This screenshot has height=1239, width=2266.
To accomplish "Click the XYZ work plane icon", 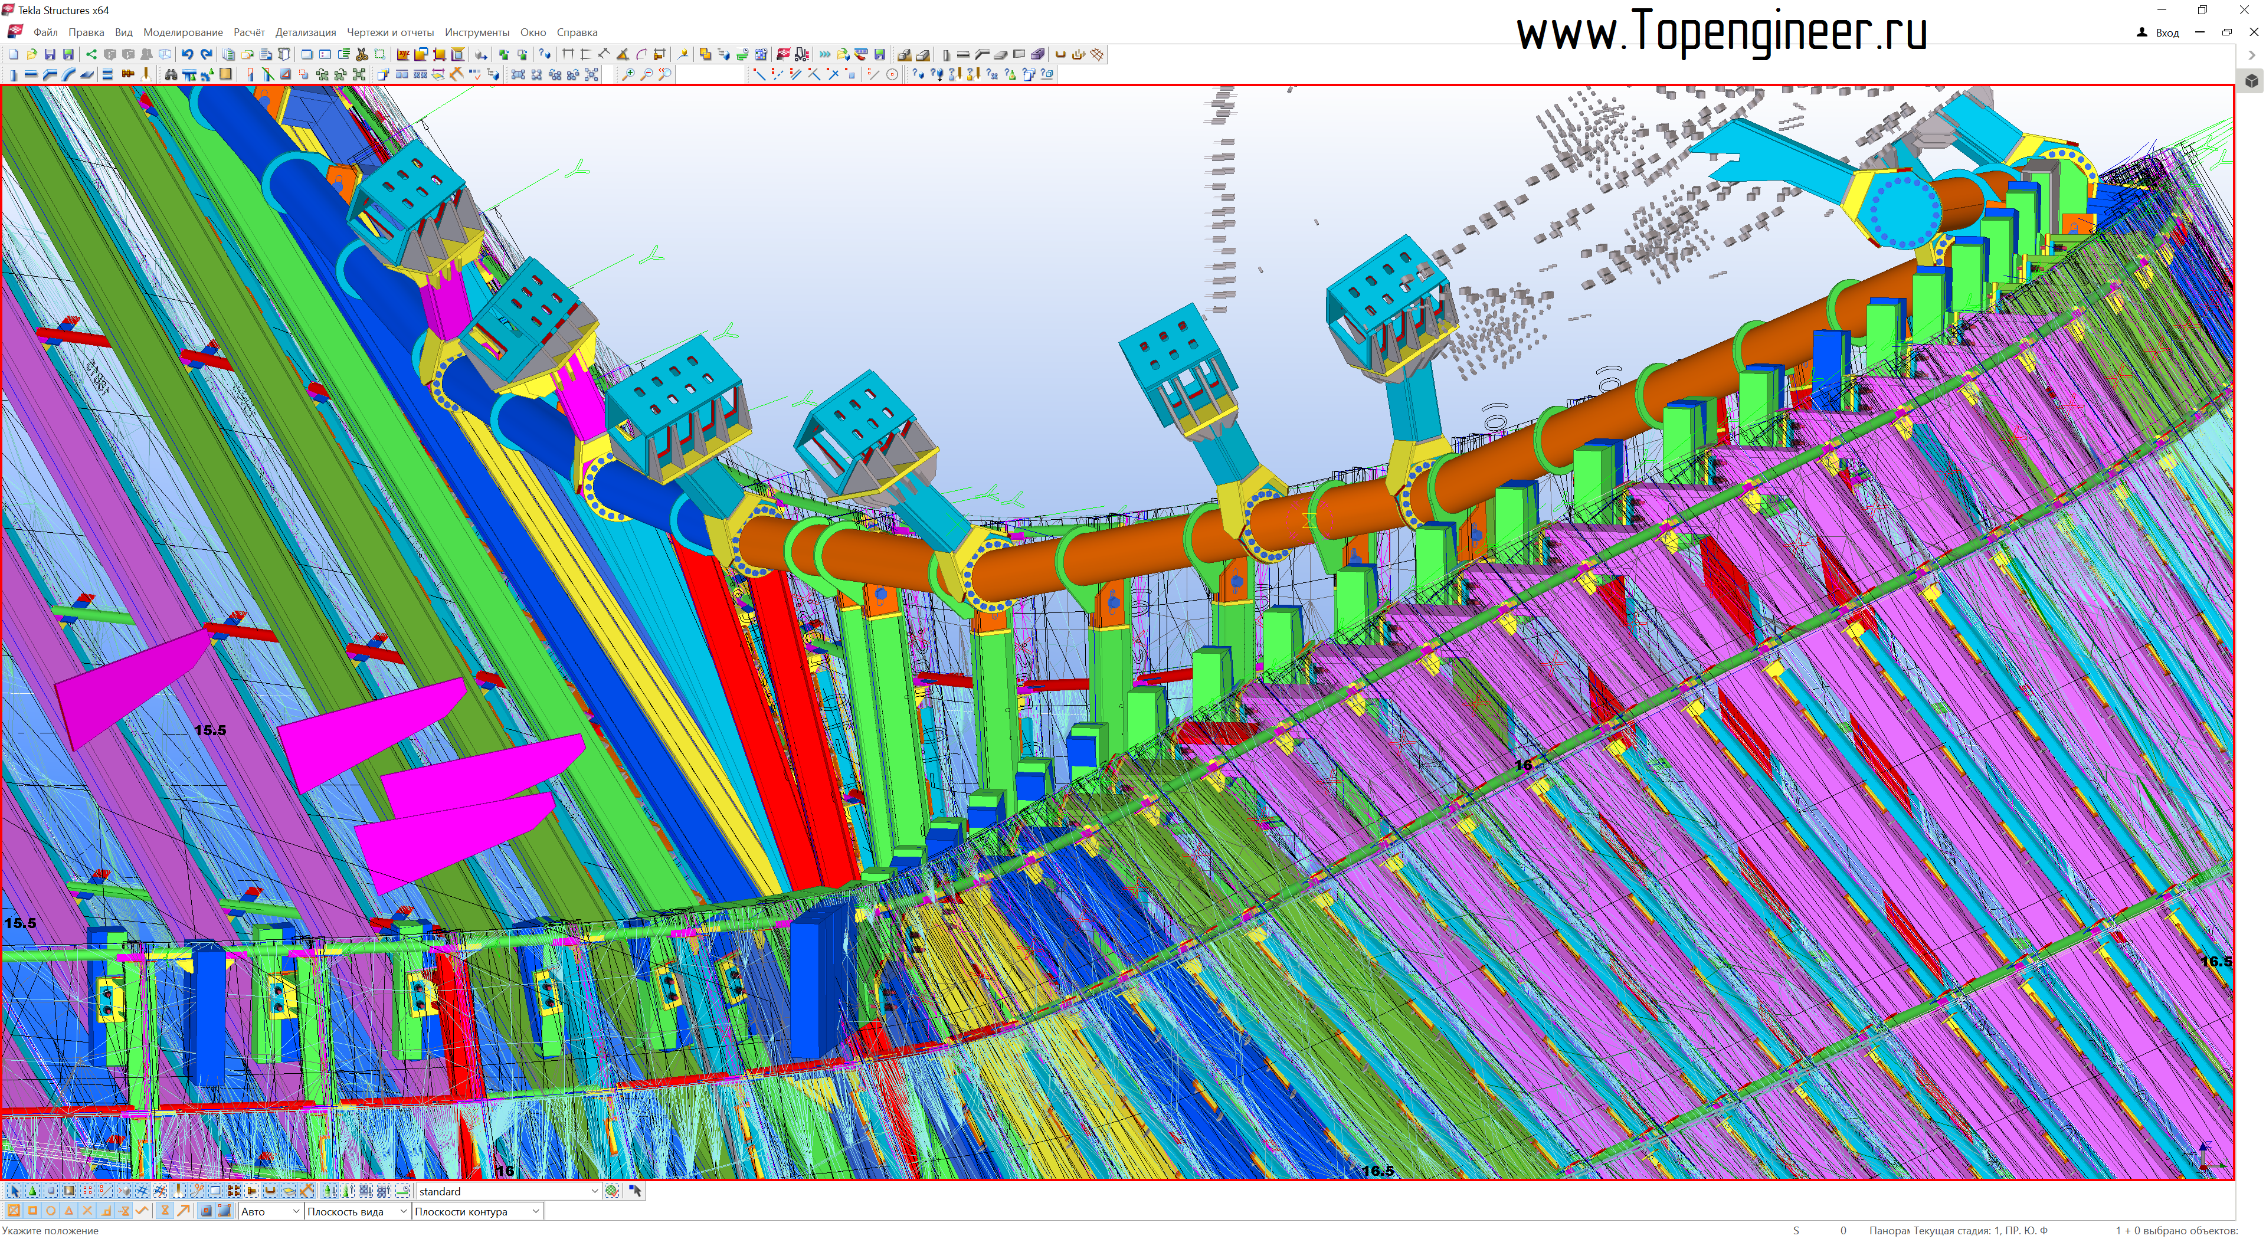I will pyautogui.click(x=403, y=54).
